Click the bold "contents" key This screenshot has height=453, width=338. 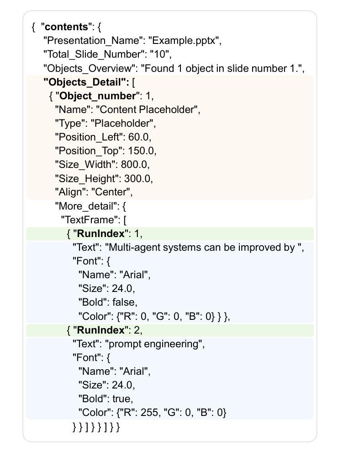pos(66,27)
